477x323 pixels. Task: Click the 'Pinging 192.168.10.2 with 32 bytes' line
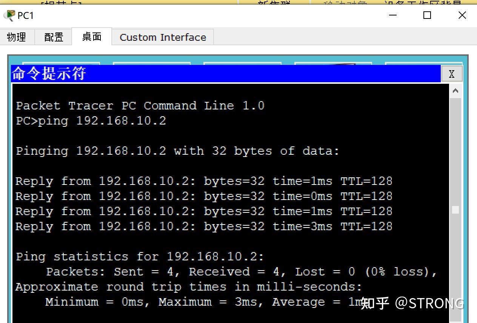tap(177, 151)
